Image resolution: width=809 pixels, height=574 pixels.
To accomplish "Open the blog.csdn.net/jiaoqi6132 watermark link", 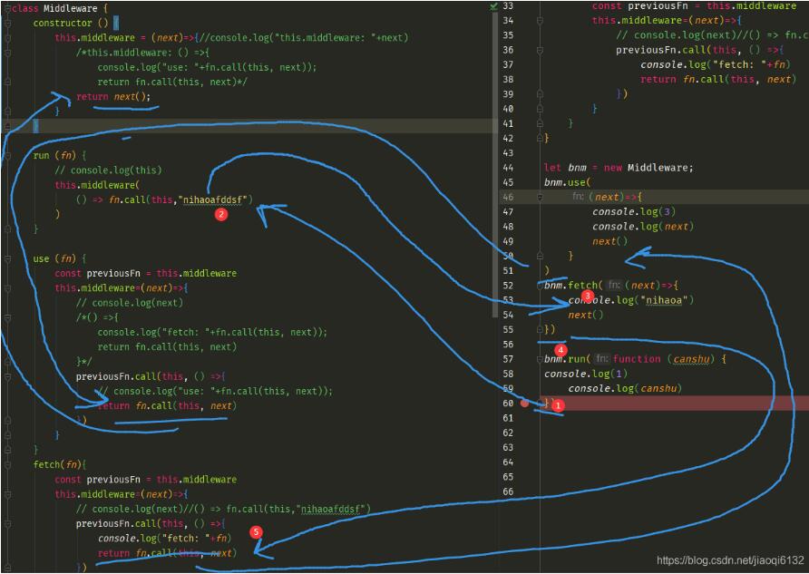I will (x=730, y=560).
